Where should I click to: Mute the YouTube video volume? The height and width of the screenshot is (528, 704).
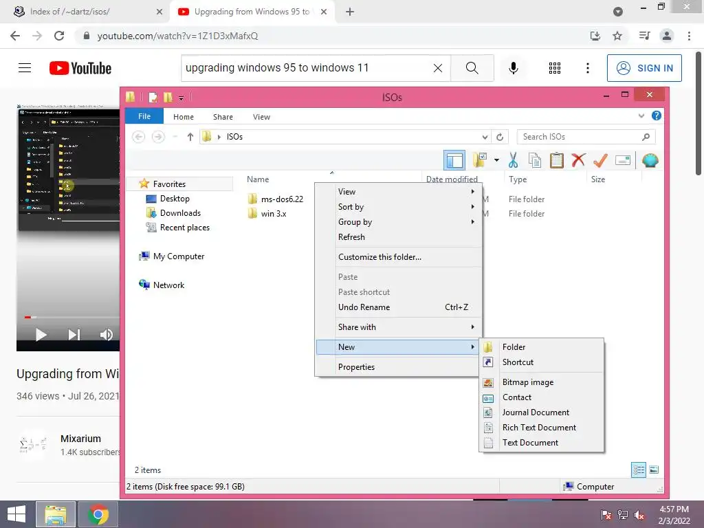point(107,335)
